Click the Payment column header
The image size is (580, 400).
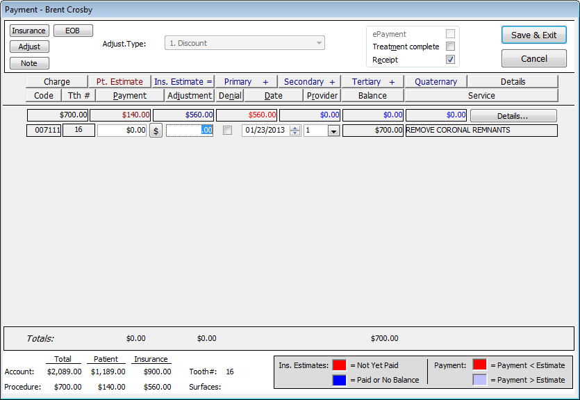click(130, 95)
